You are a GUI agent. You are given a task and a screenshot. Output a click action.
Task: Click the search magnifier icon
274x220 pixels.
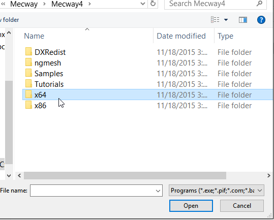click(x=259, y=4)
